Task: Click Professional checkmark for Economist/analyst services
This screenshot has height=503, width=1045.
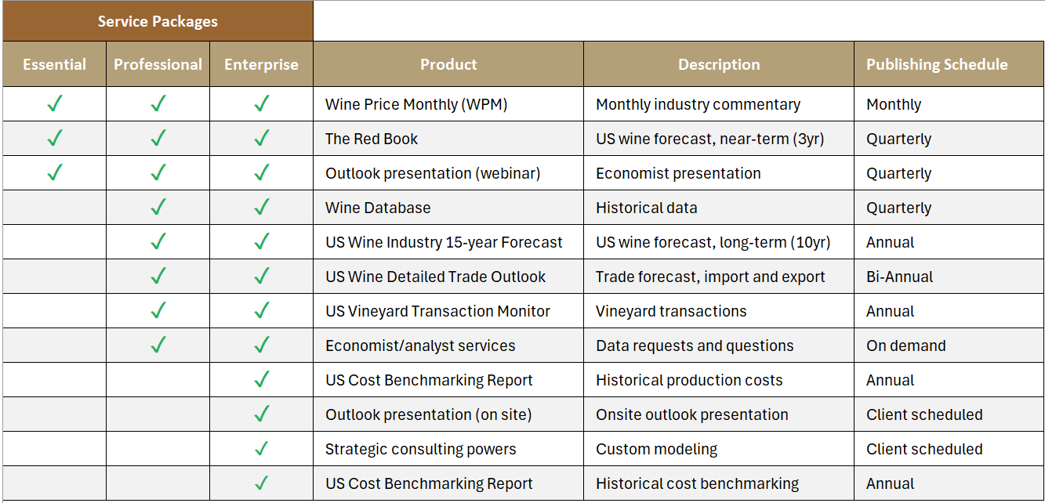Action: [x=158, y=345]
